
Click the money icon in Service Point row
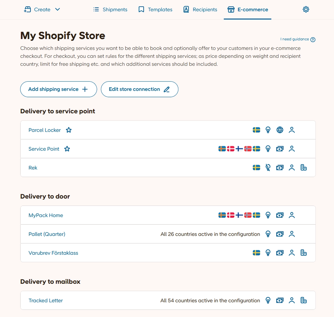(280, 149)
